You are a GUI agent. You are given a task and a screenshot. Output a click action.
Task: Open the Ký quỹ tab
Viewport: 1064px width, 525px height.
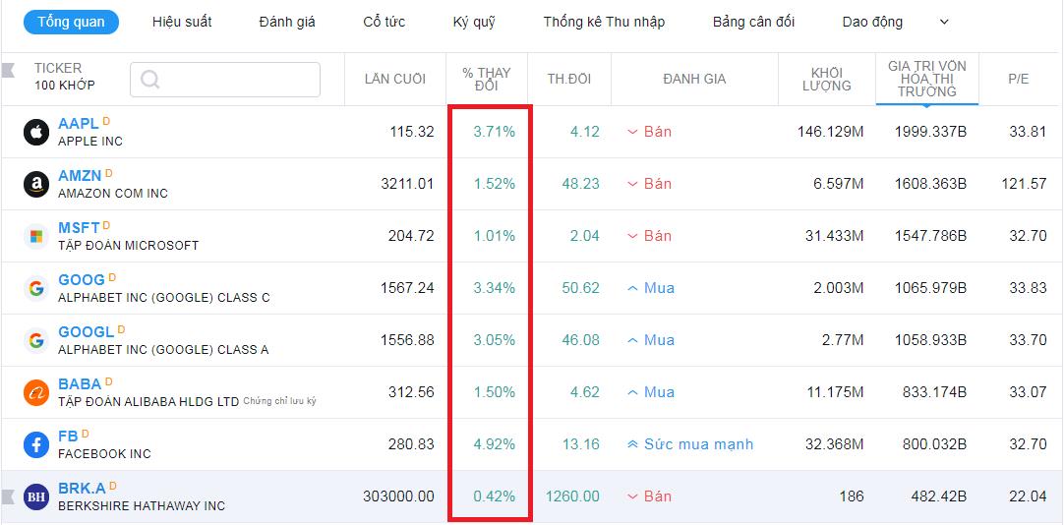[474, 22]
